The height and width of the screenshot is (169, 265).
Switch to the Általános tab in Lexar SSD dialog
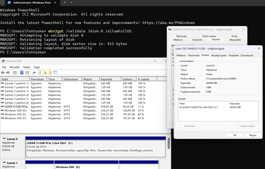(x=181, y=55)
